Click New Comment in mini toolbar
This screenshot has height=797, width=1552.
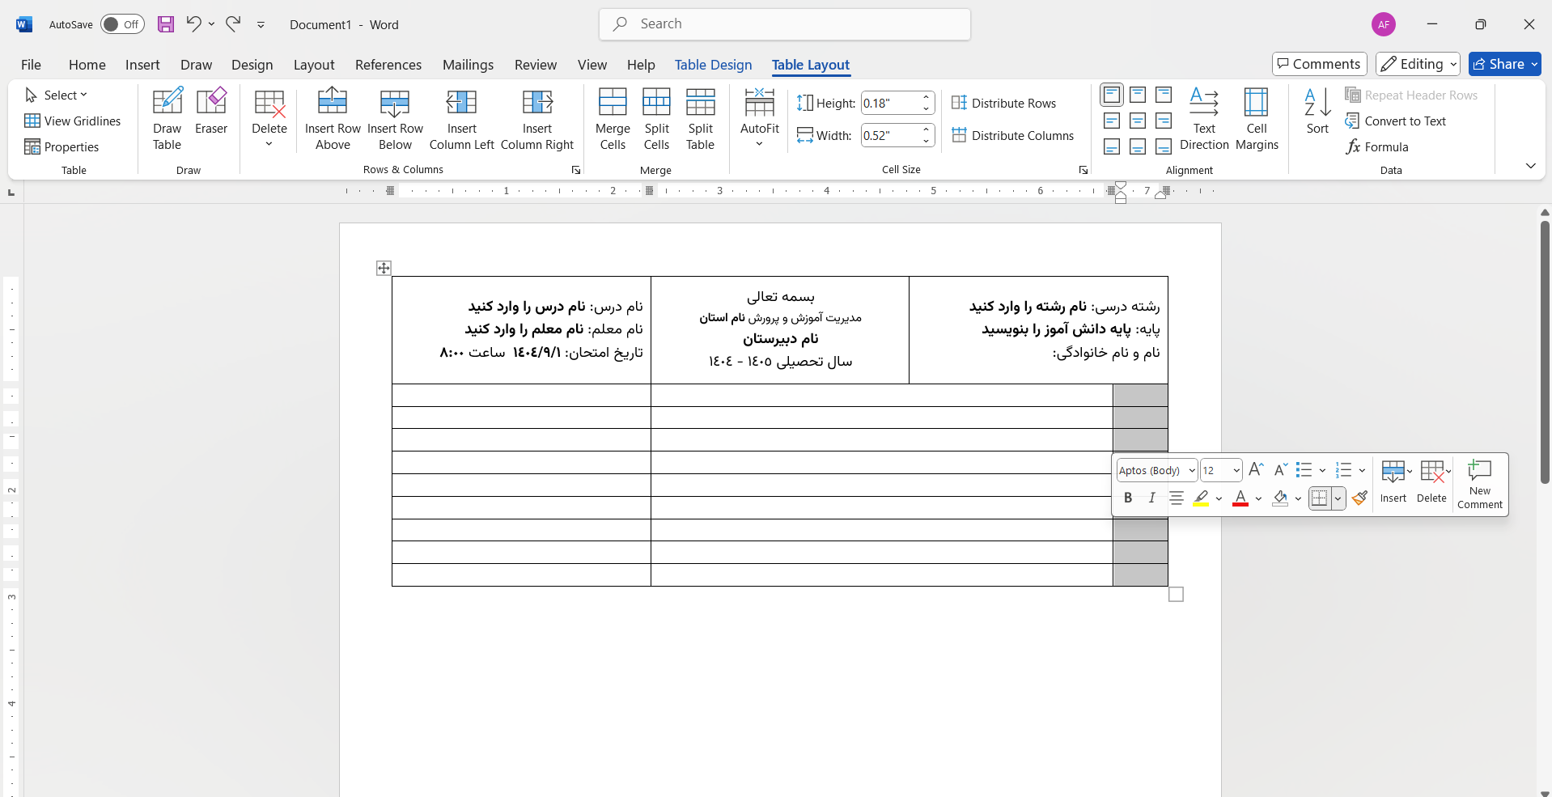tap(1480, 484)
